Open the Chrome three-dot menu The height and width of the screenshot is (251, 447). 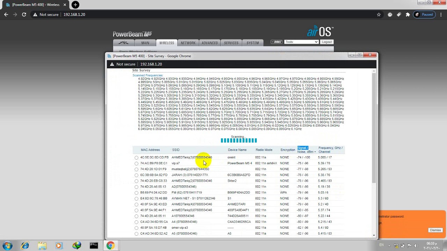(x=441, y=15)
